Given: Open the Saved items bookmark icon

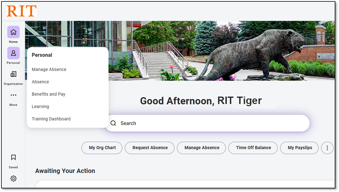Looking at the screenshot, I should click(13, 158).
